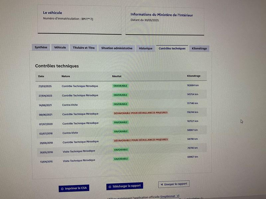The height and width of the screenshot is (199, 266).
Task: Click FAVORABLE badge in the 14/06/2021 row
Action: click(120, 104)
